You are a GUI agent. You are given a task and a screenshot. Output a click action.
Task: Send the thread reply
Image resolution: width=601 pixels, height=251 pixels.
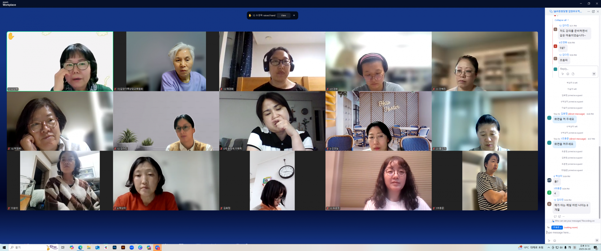point(594,74)
